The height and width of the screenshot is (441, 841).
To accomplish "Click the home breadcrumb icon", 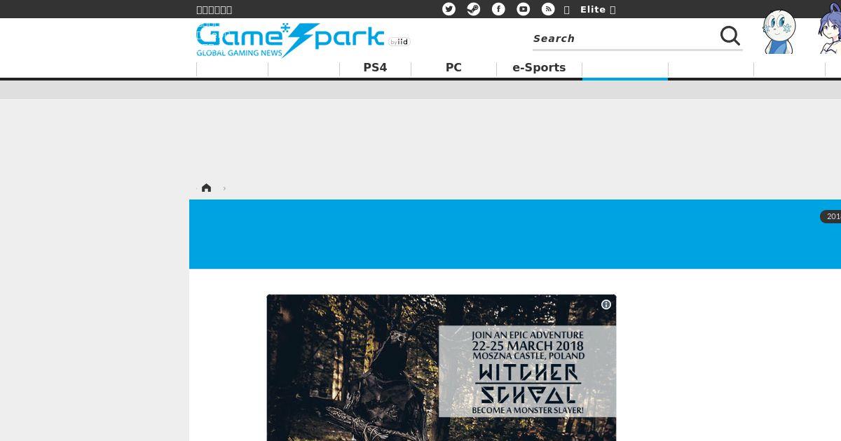I will pos(206,188).
